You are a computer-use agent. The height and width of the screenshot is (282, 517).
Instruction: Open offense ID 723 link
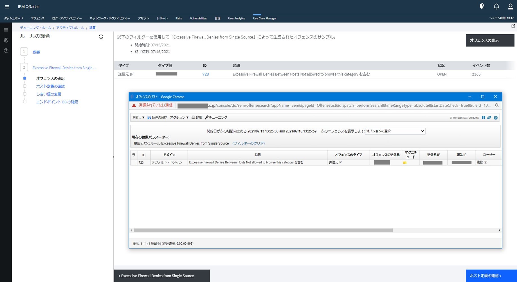pos(206,74)
